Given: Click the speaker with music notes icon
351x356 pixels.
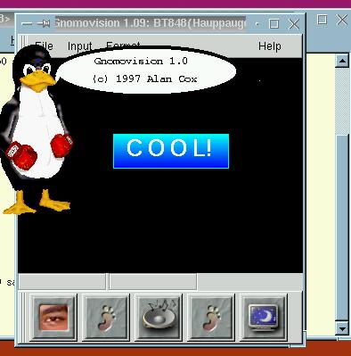Looking at the screenshot, I should [x=159, y=317].
